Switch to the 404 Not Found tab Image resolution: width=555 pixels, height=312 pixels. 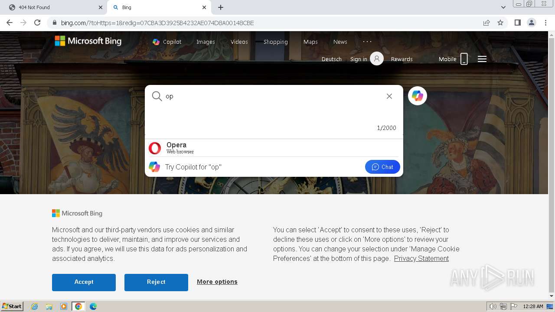click(x=53, y=7)
